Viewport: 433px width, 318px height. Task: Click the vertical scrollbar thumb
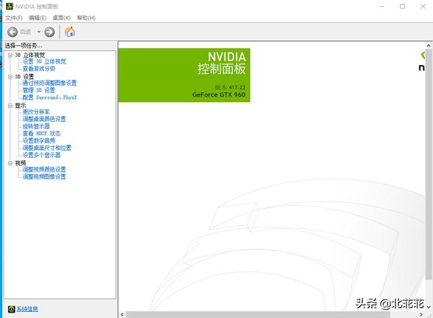click(428, 164)
